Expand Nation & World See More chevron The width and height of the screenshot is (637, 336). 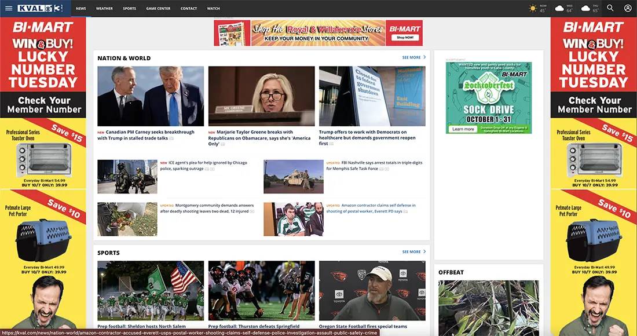(424, 57)
